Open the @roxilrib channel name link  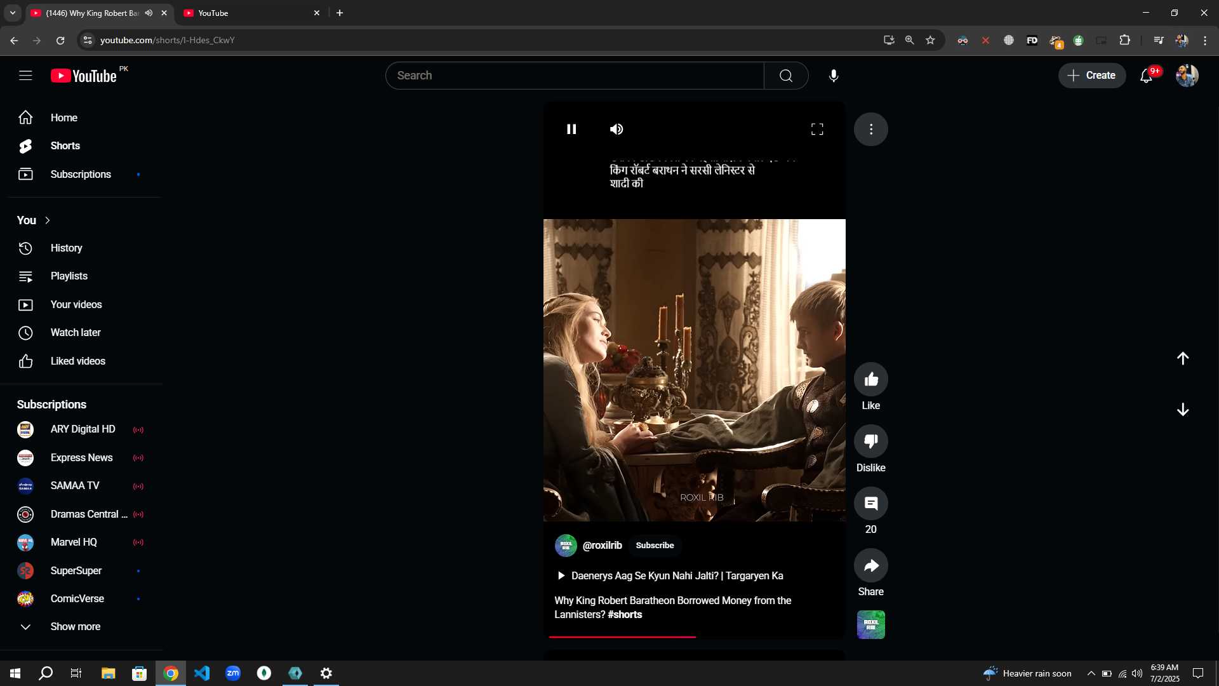click(x=602, y=545)
